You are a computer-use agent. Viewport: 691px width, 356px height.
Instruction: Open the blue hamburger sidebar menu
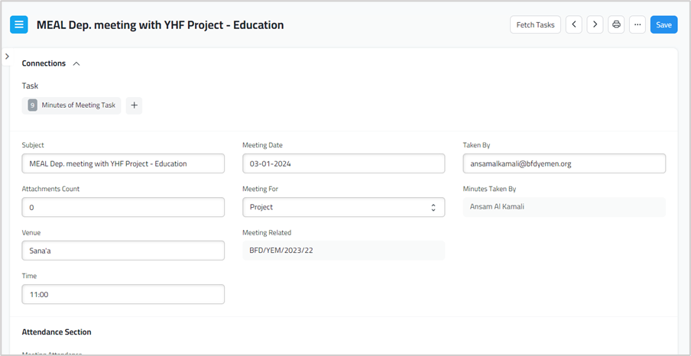(19, 24)
